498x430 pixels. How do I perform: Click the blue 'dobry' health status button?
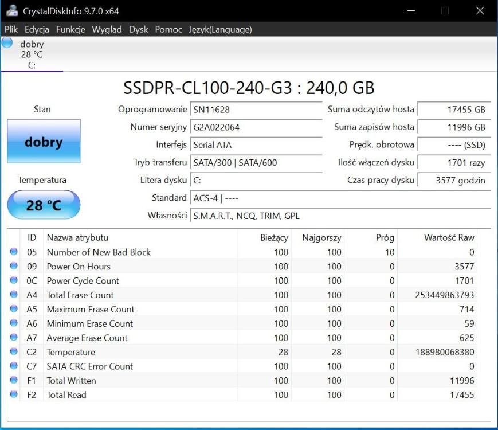[44, 142]
